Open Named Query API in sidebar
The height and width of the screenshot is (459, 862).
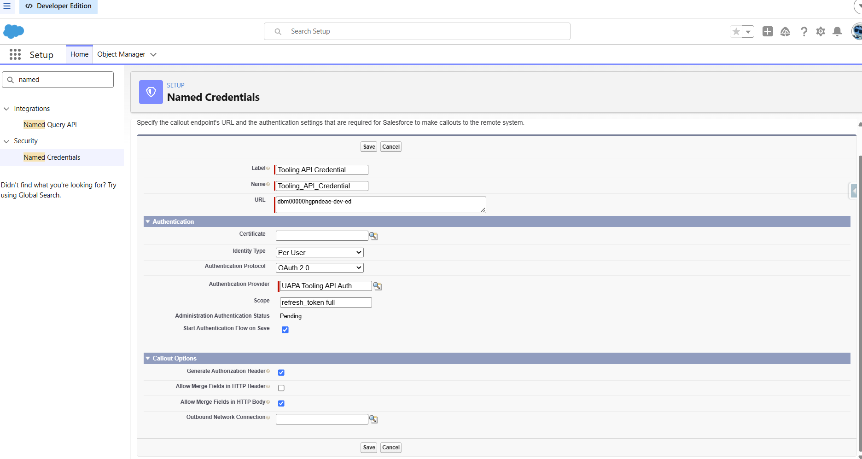(x=50, y=125)
